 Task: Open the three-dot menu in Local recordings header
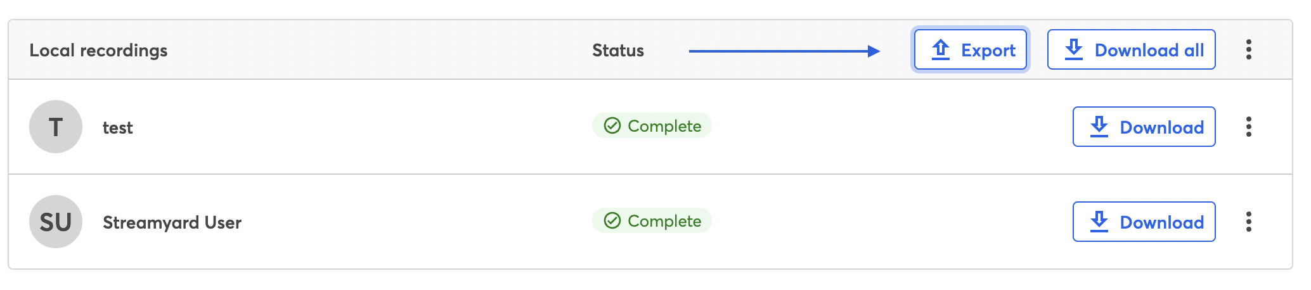1248,49
